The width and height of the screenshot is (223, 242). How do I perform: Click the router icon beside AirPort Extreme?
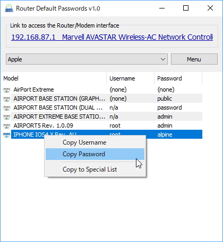tap(6, 89)
